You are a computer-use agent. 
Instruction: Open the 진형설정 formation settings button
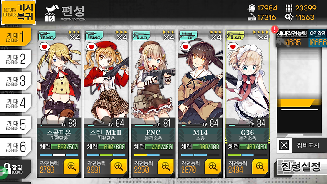[x=302, y=166]
